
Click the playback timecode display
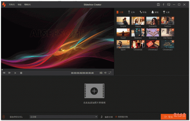pos(82,73)
